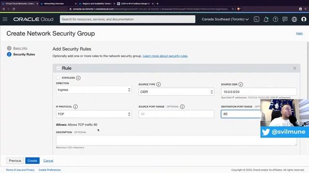Click the Create button
The image size is (309, 173).
tap(32, 161)
